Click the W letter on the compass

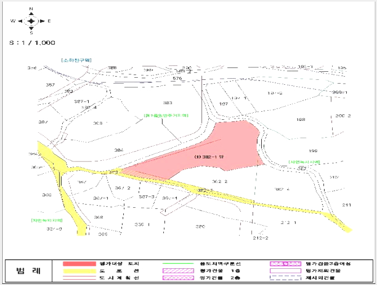point(13,21)
